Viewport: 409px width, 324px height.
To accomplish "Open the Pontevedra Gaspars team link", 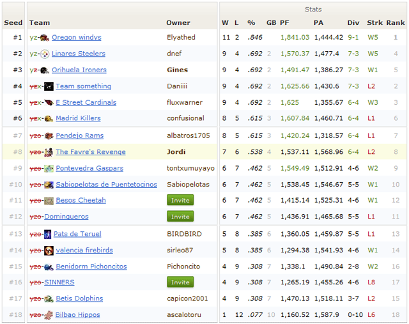I will coord(89,168).
